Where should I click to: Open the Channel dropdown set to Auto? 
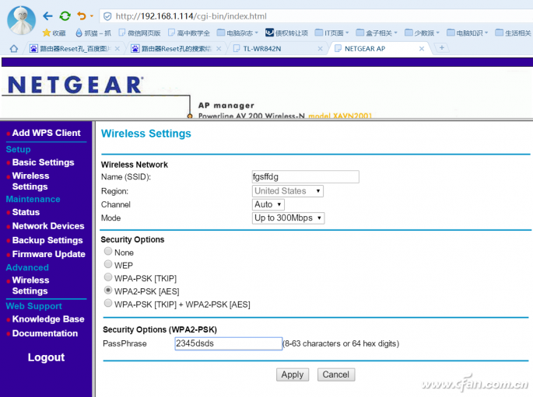click(268, 204)
